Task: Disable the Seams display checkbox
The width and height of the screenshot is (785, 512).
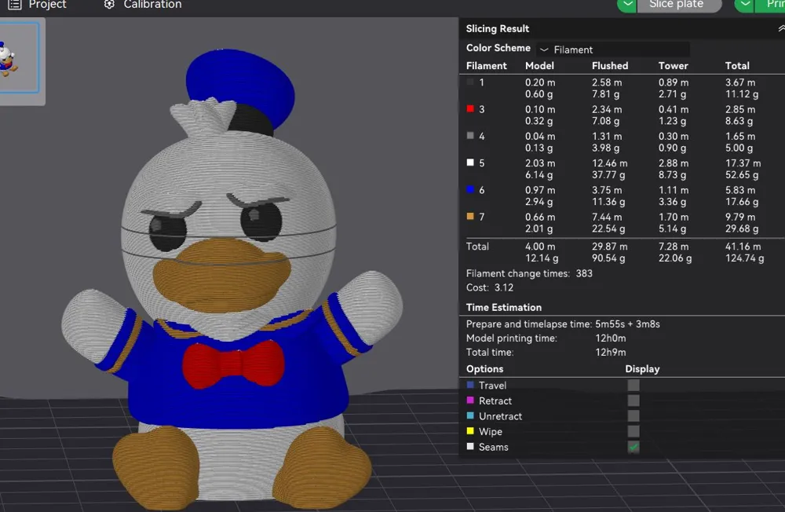Action: point(633,447)
